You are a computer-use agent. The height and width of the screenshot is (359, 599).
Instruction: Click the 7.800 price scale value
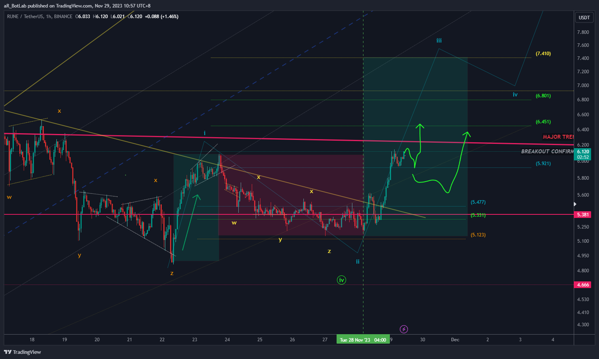pyautogui.click(x=583, y=32)
